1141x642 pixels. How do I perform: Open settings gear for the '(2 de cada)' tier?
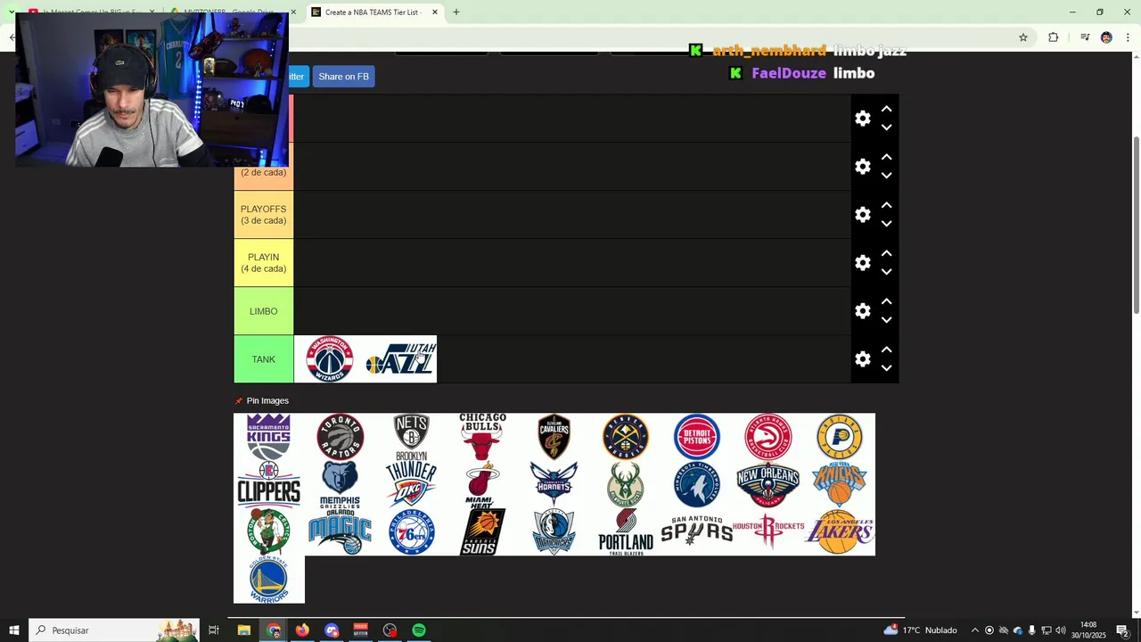tap(862, 167)
